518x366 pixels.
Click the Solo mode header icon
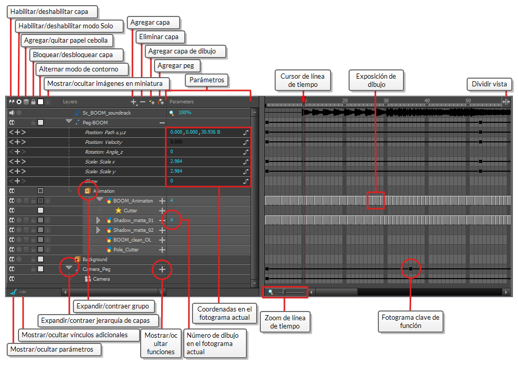coord(19,102)
